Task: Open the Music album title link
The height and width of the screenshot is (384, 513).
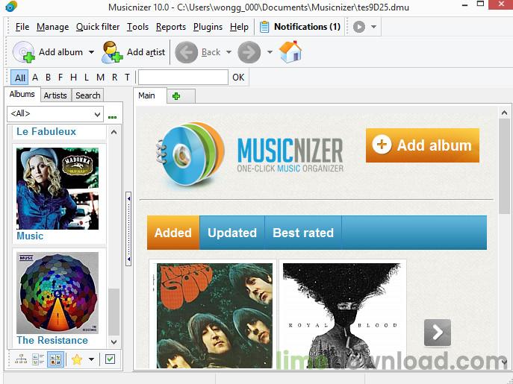Action: 30,236
